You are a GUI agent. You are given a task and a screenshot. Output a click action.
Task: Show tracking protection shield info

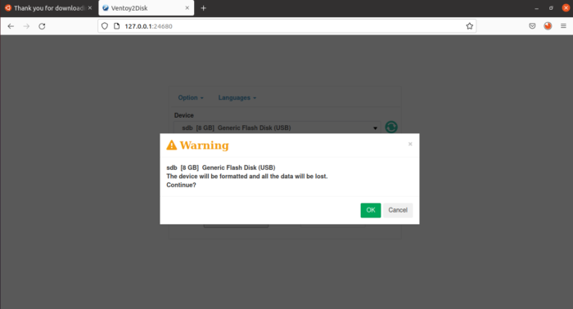(x=105, y=26)
